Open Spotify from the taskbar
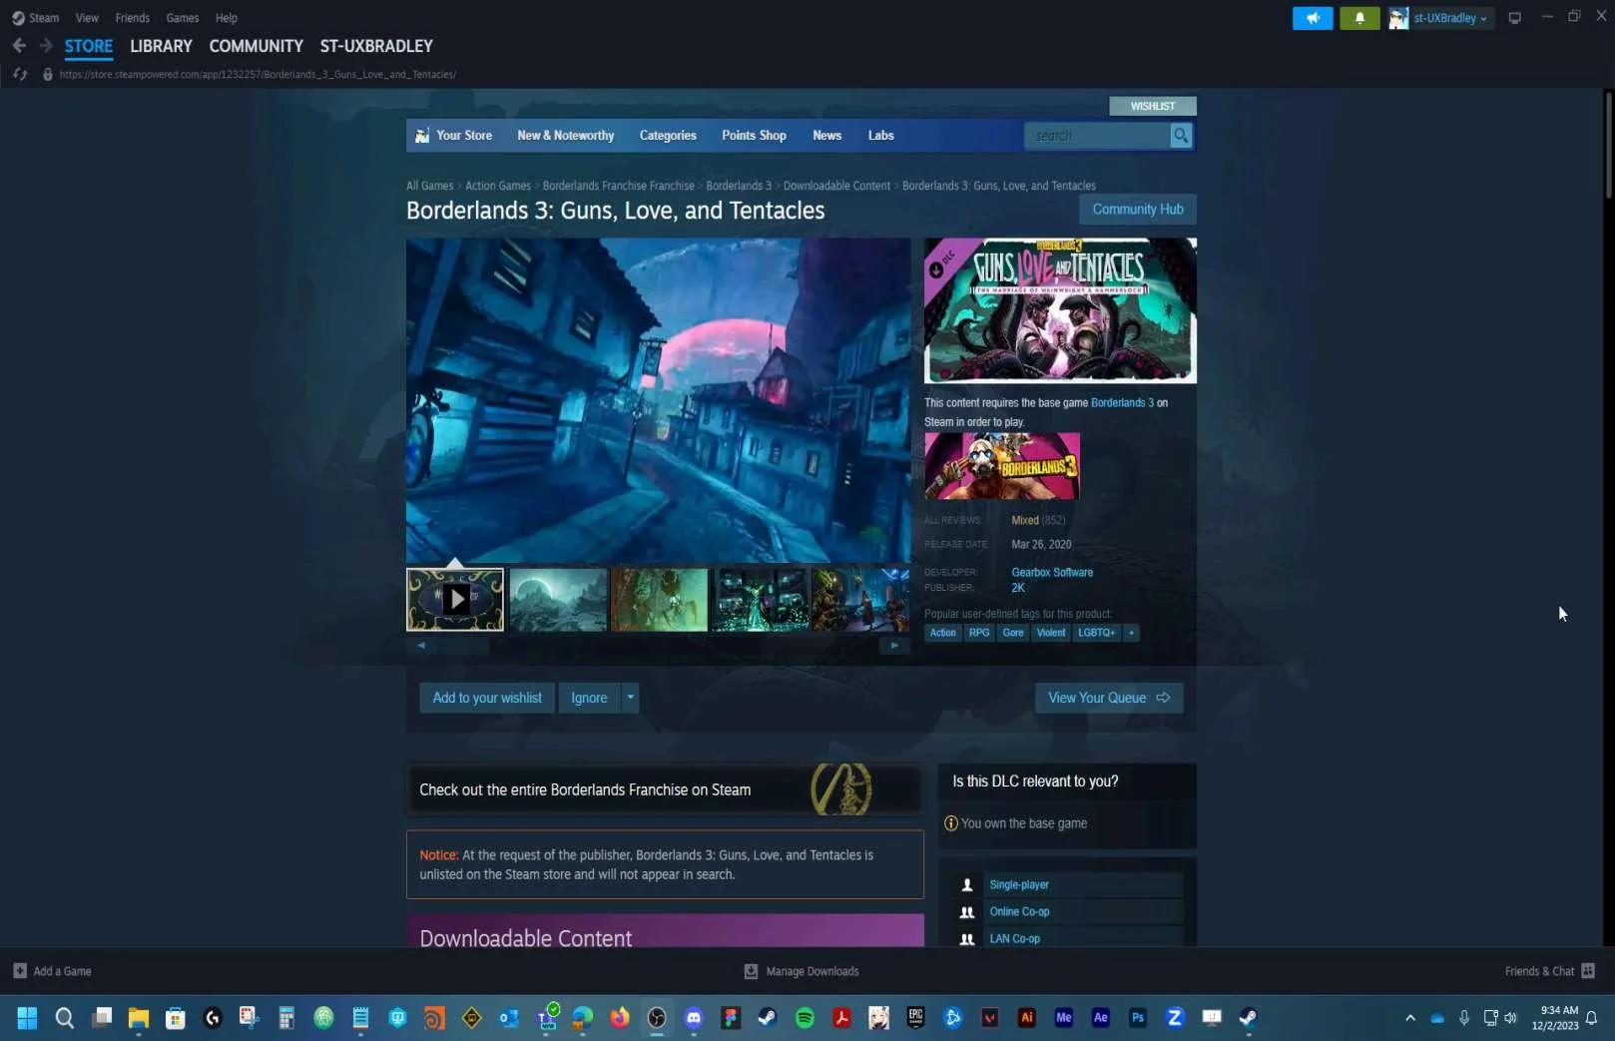 [x=805, y=1018]
